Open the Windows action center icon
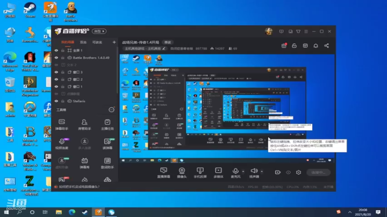The width and height of the screenshot is (387, 217). point(378,212)
